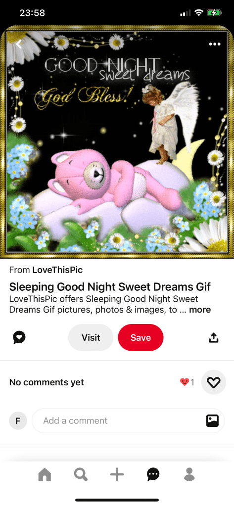
Task: Toggle the heart reaction button
Action: click(213, 382)
